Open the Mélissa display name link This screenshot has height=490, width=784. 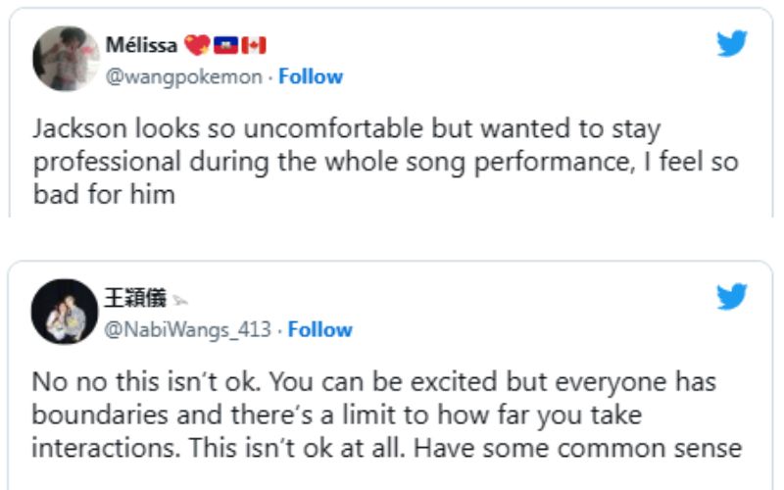tap(141, 46)
